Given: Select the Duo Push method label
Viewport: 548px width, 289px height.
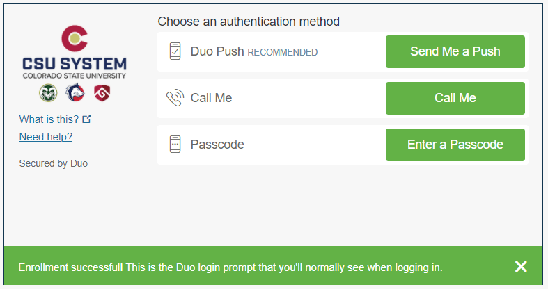Looking at the screenshot, I should [x=218, y=51].
